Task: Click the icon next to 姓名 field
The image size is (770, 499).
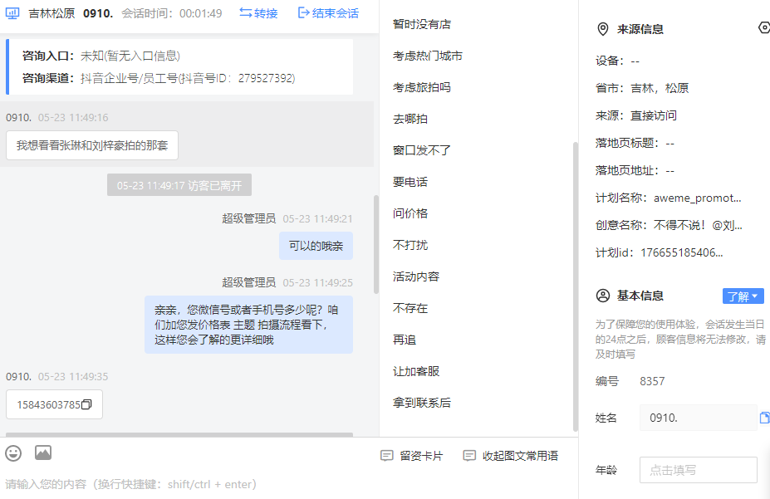Action: (x=764, y=418)
